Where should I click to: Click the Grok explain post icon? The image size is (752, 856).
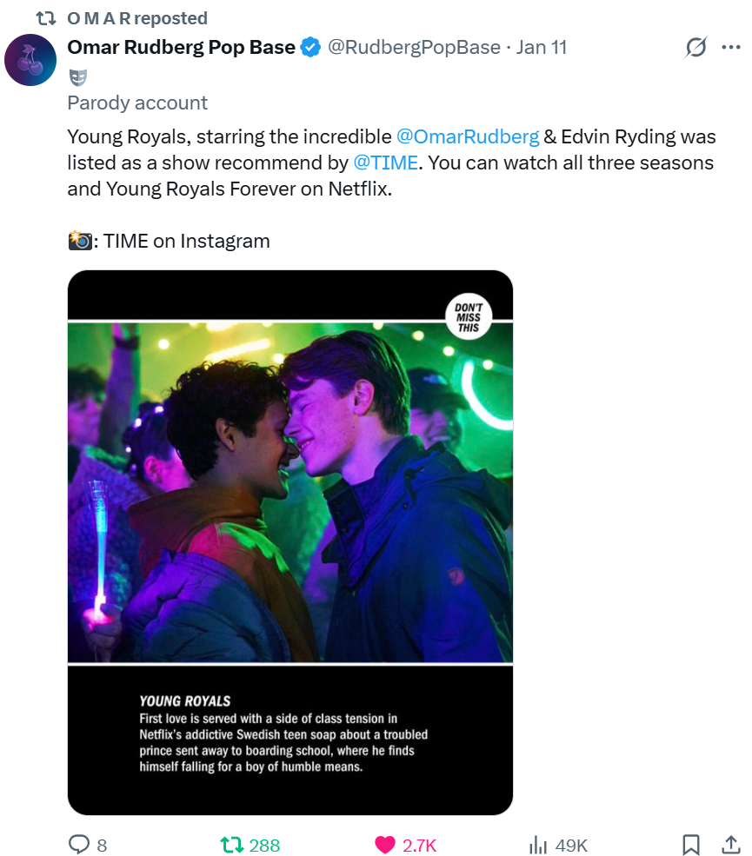[695, 48]
